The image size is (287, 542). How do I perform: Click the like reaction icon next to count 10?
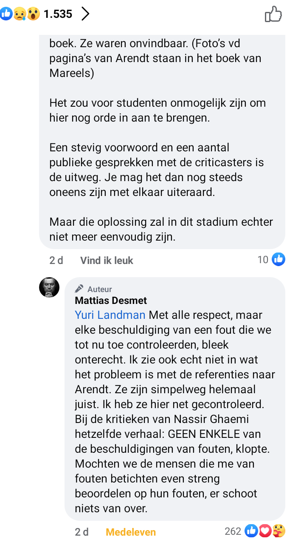point(279,259)
